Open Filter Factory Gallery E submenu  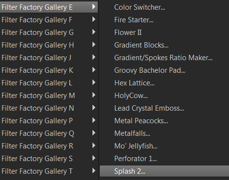(x=49, y=7)
